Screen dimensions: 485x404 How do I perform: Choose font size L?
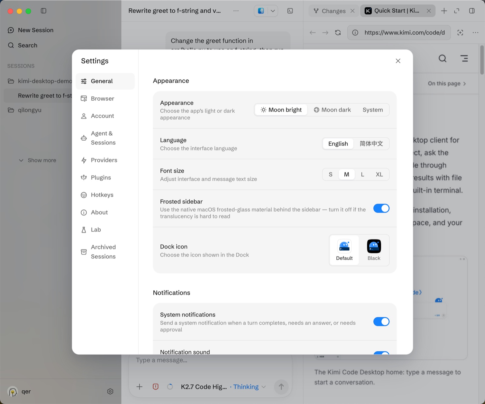pos(362,175)
